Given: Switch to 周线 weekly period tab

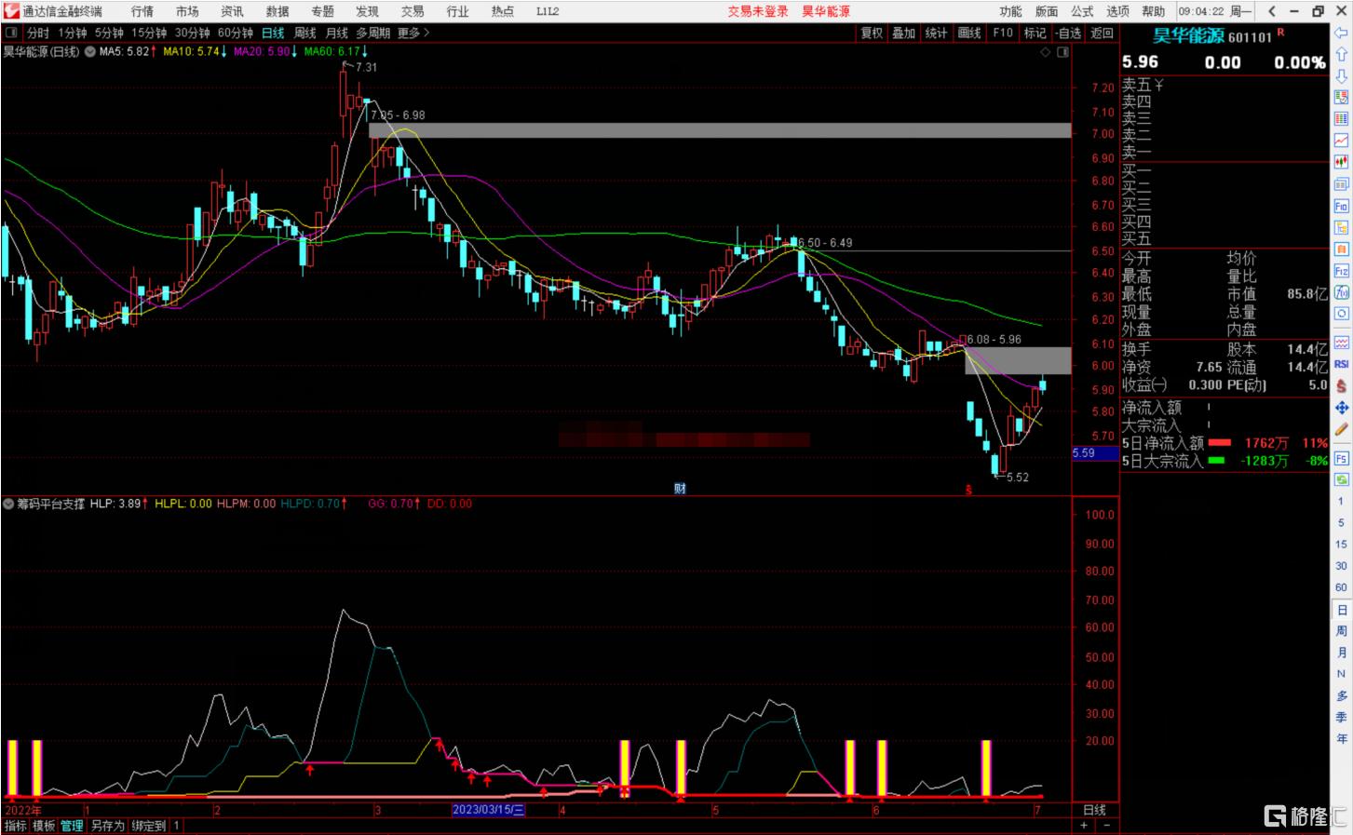Looking at the screenshot, I should pyautogui.click(x=304, y=33).
